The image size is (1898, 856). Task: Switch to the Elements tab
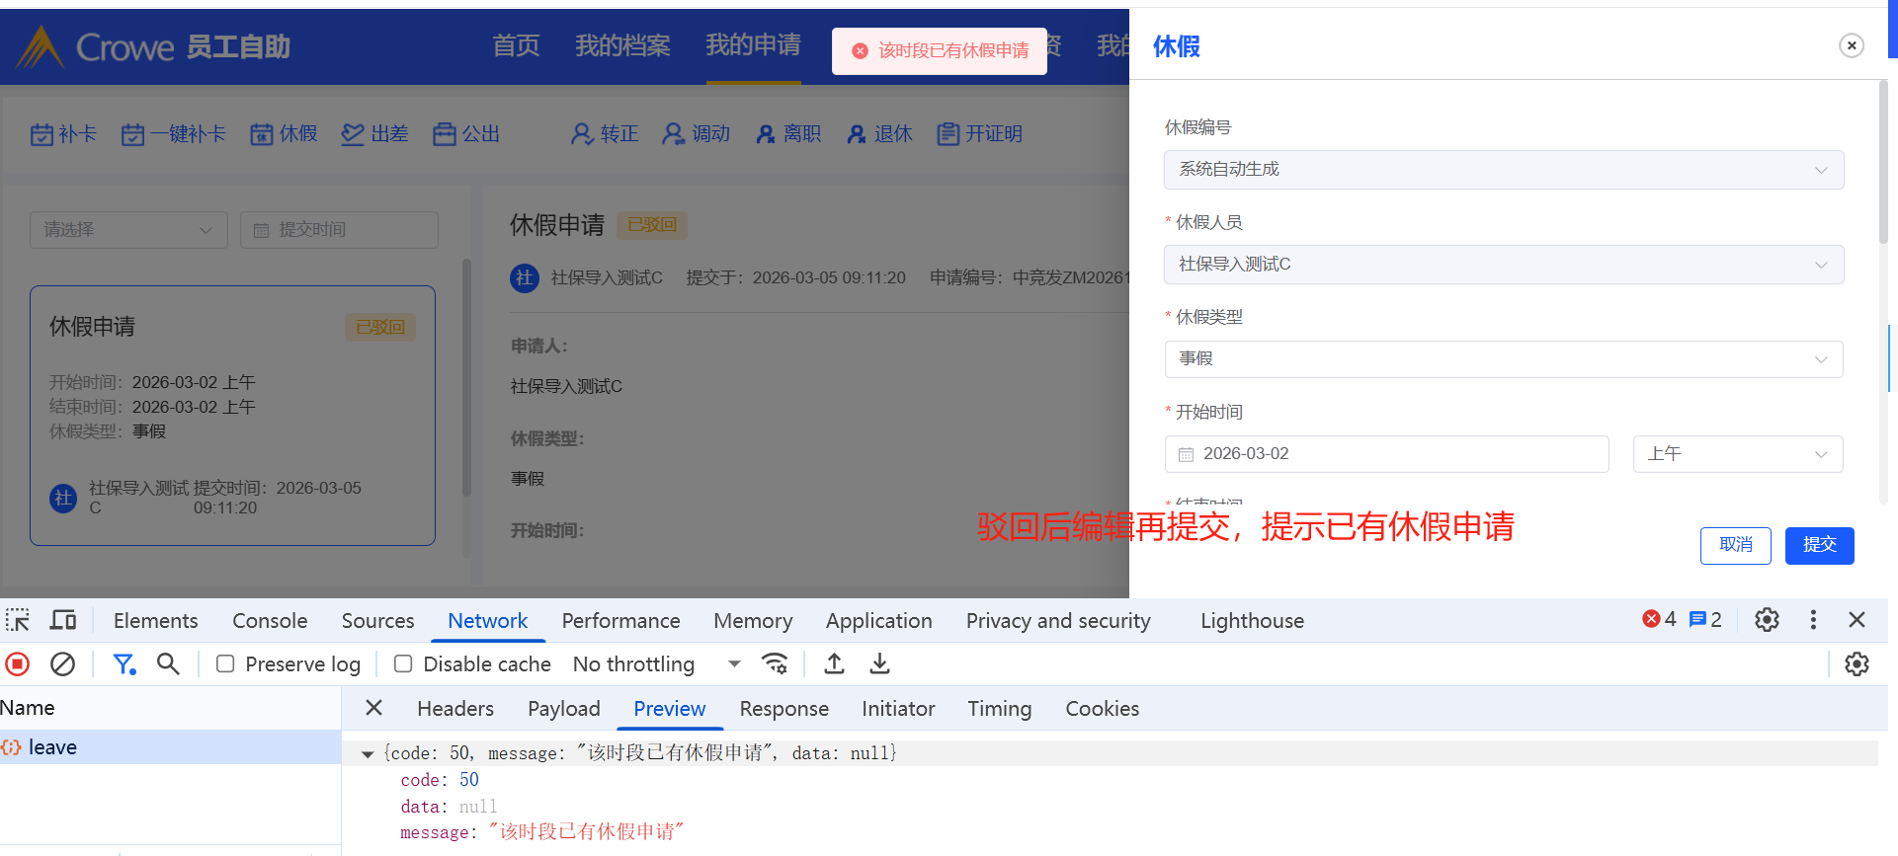pos(155,620)
